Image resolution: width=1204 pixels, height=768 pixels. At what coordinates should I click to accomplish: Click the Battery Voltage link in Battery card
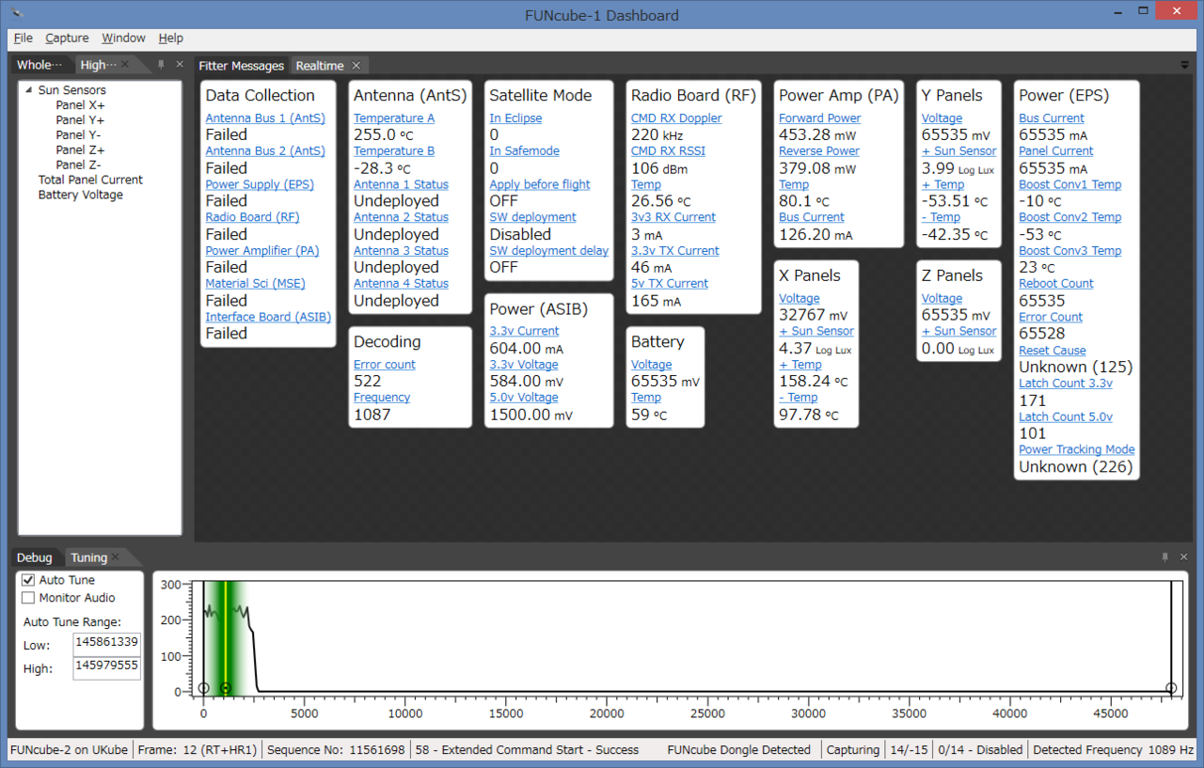tap(652, 365)
